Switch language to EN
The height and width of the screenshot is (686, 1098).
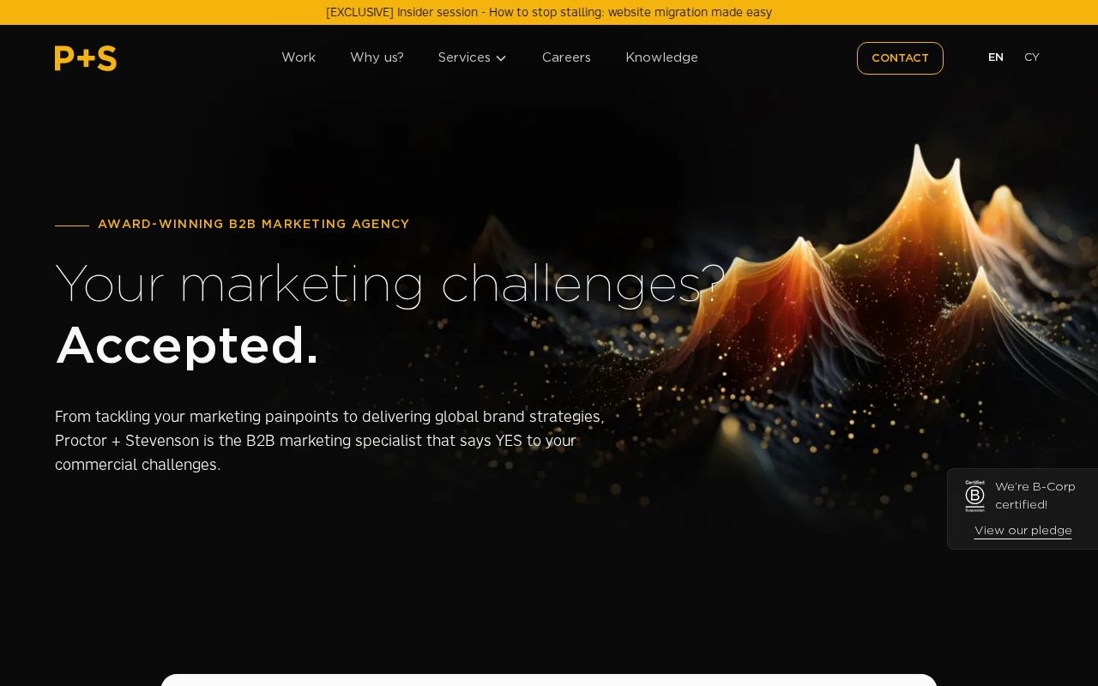pyautogui.click(x=995, y=57)
